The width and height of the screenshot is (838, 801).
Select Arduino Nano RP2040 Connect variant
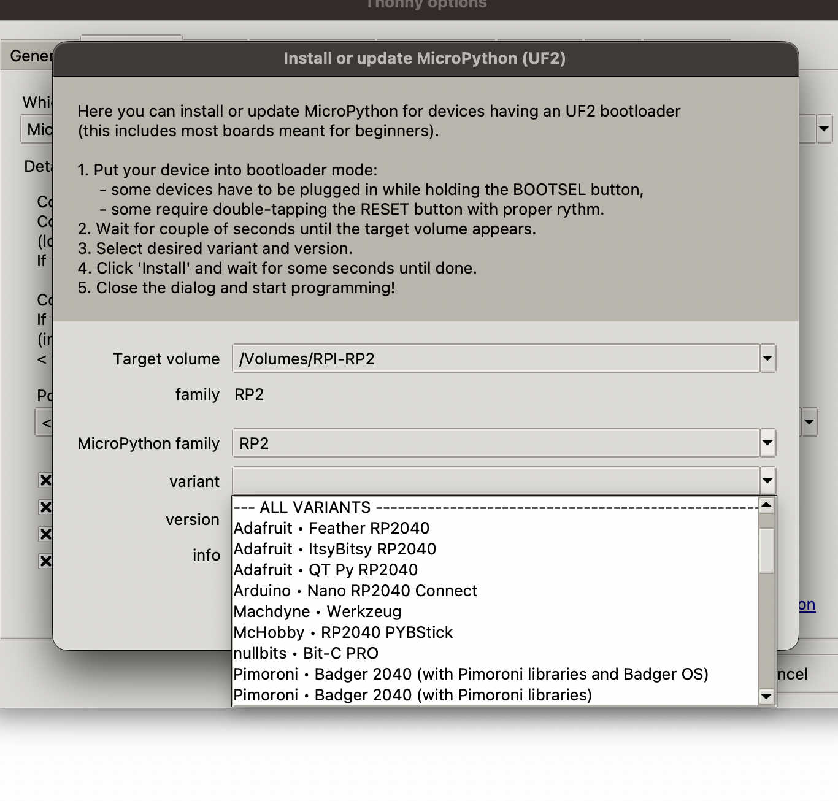(496, 591)
